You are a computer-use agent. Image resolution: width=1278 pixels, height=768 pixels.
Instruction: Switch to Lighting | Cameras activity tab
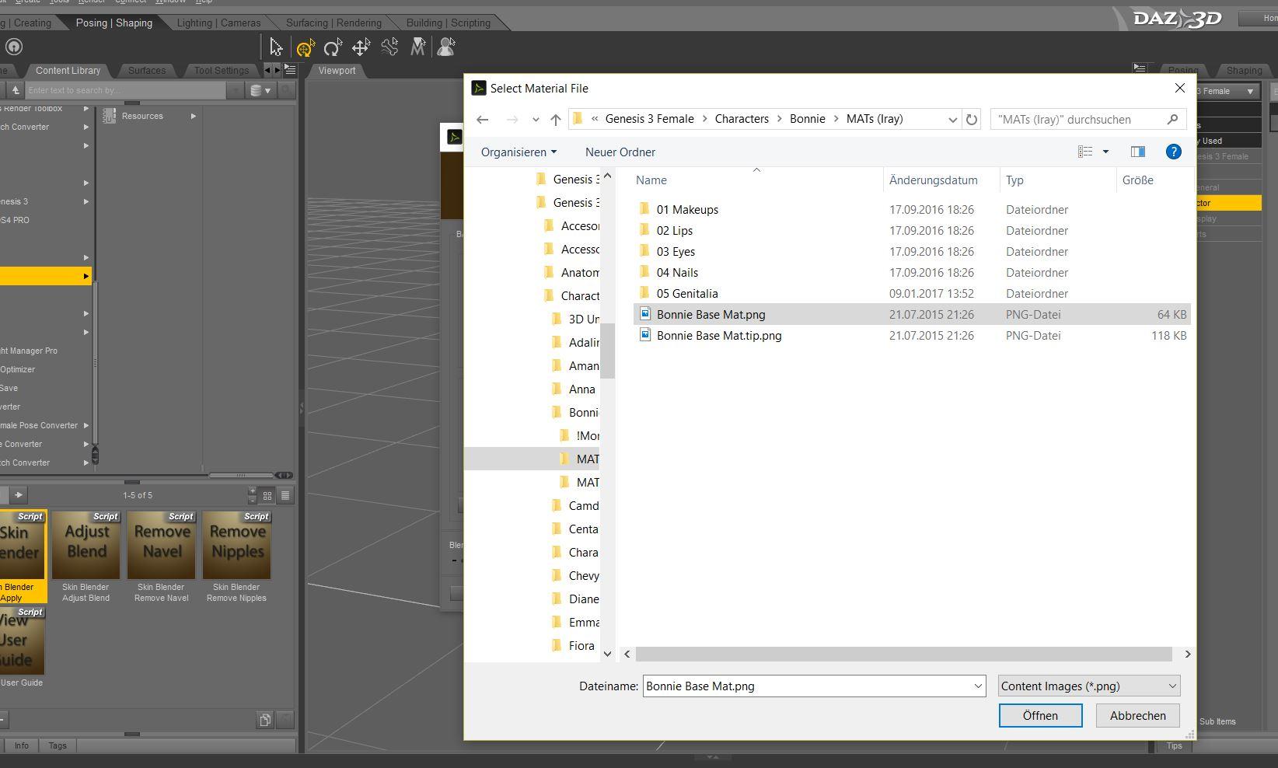tap(218, 23)
